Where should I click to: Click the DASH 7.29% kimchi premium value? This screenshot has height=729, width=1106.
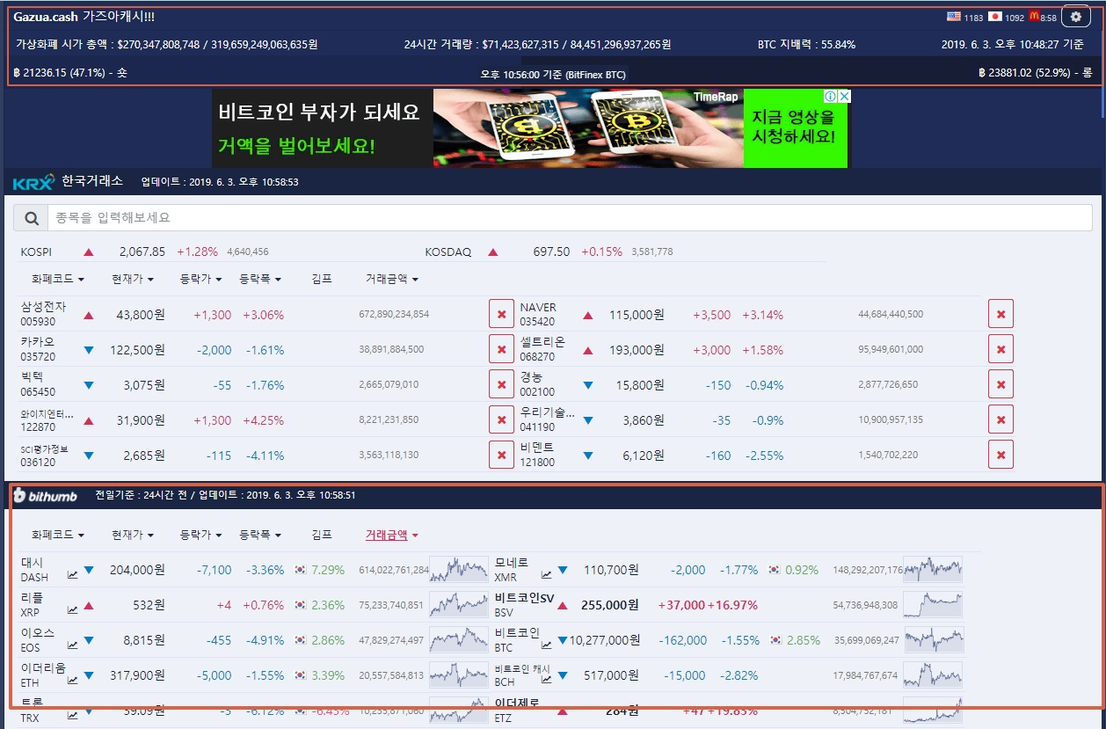tap(327, 570)
